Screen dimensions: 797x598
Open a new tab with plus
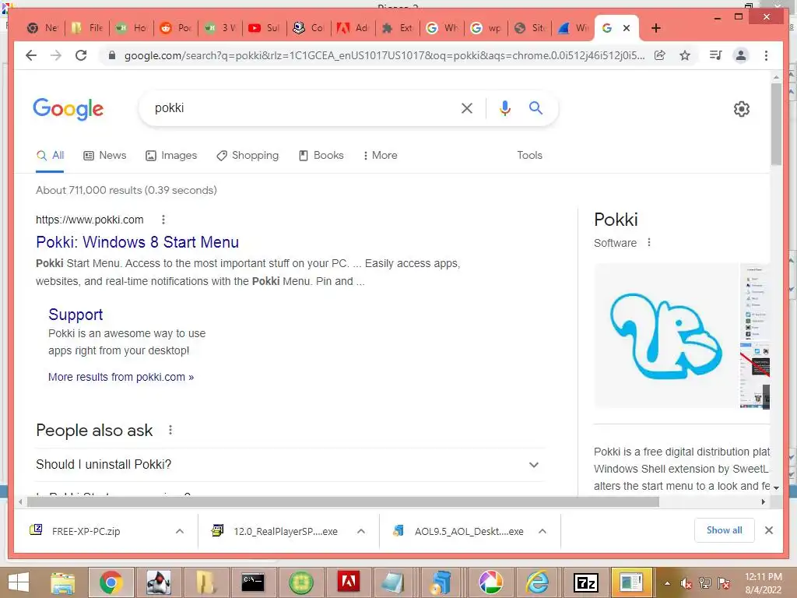click(x=655, y=28)
